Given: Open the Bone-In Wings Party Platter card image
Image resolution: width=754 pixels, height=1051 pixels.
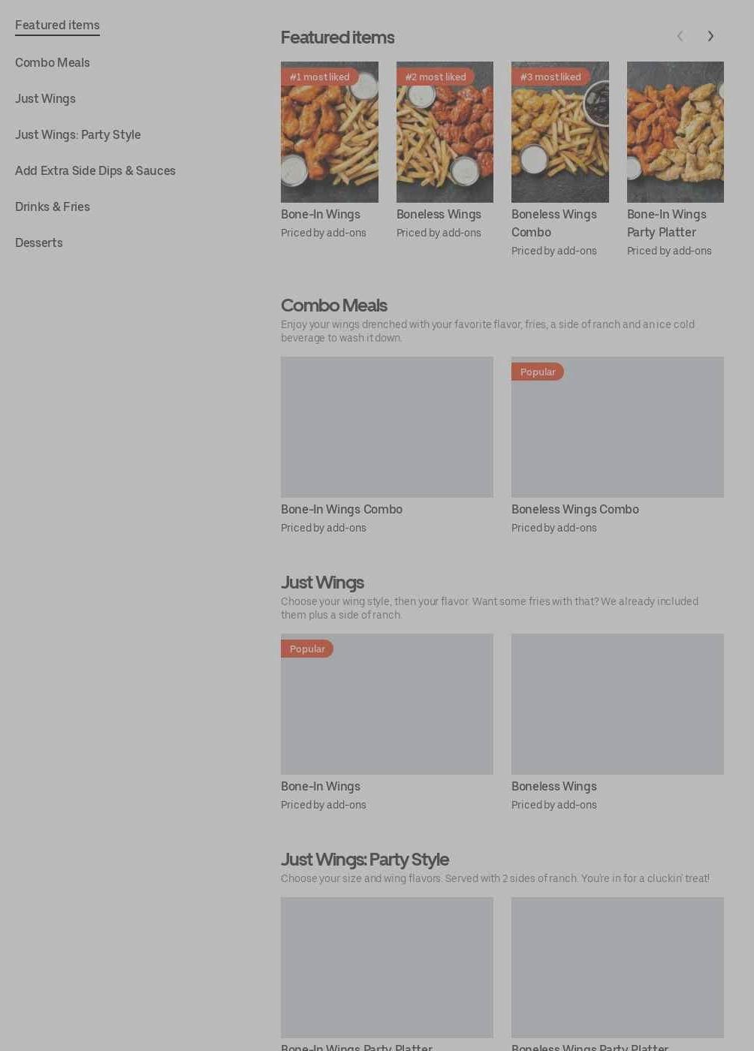Looking at the screenshot, I should pos(387,968).
